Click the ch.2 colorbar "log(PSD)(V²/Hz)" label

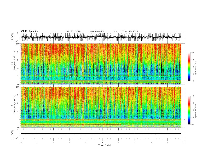195,111
